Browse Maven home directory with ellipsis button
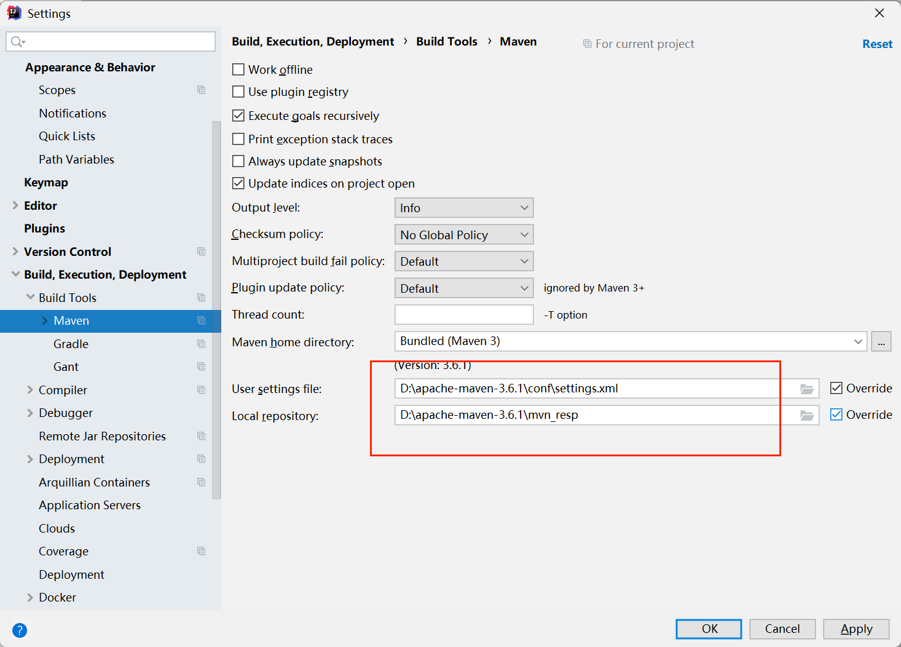The width and height of the screenshot is (901, 647). point(881,341)
